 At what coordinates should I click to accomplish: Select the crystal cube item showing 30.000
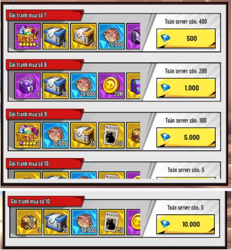[56, 135]
